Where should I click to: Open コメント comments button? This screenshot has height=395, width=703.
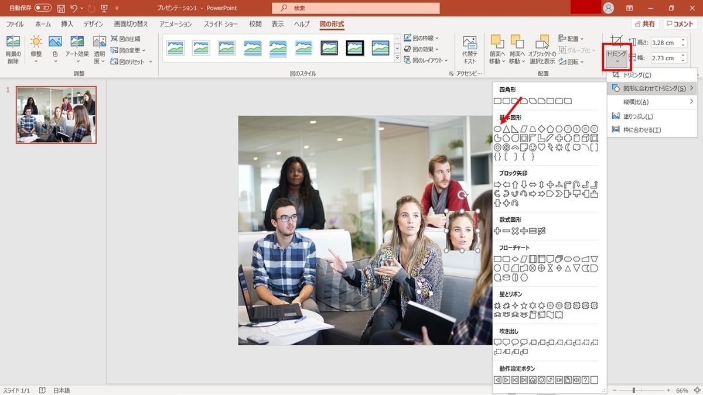click(680, 24)
